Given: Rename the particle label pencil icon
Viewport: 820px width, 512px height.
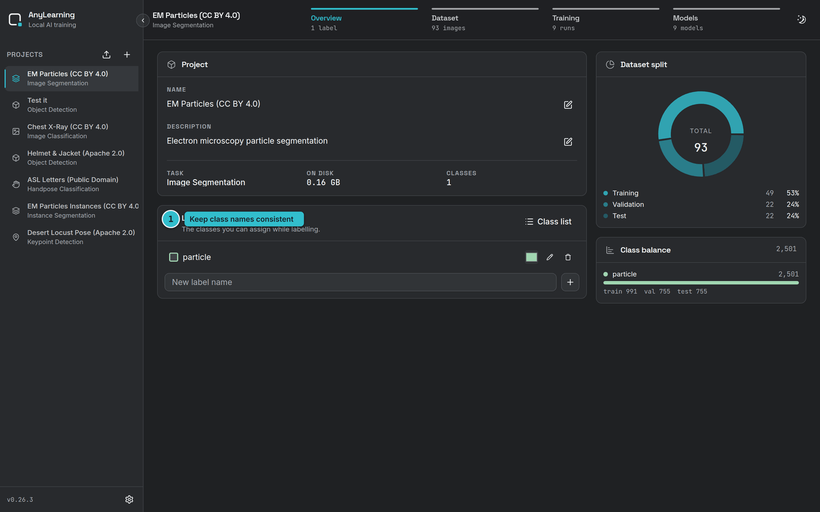Looking at the screenshot, I should point(550,257).
